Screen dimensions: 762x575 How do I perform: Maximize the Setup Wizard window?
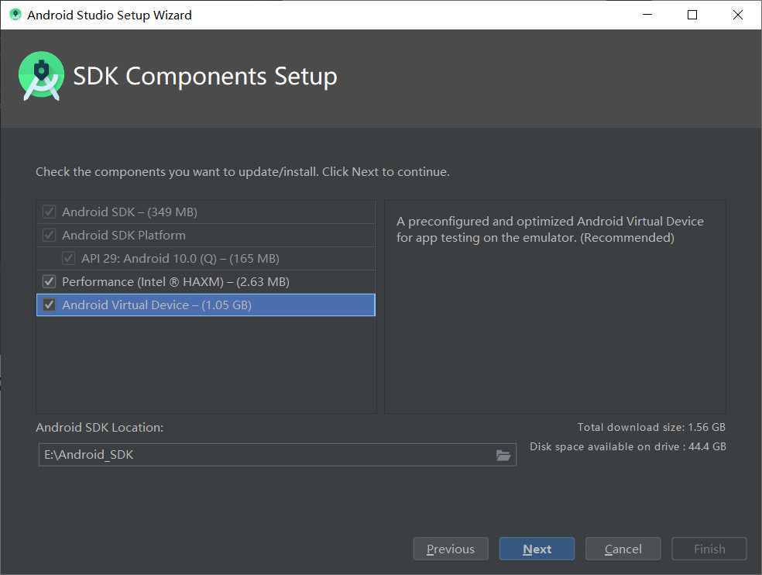(692, 15)
